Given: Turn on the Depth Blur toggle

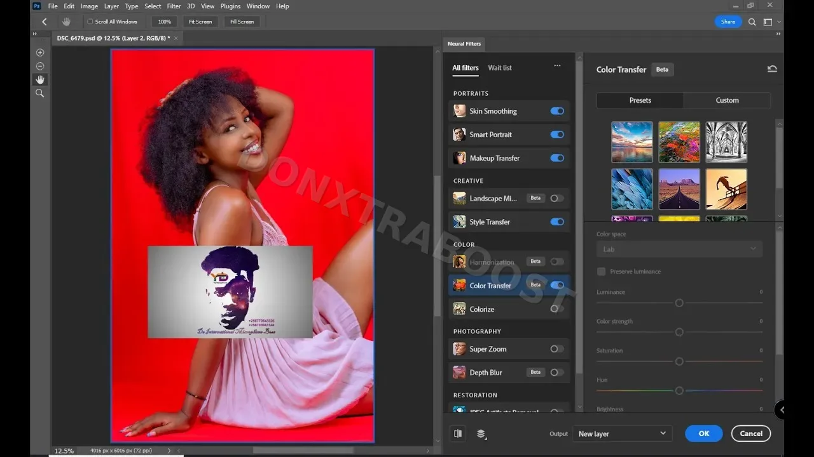Looking at the screenshot, I should [x=557, y=373].
